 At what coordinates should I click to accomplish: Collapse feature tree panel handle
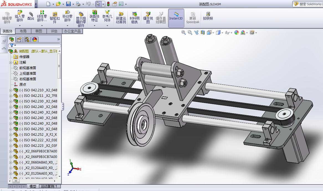63,107
